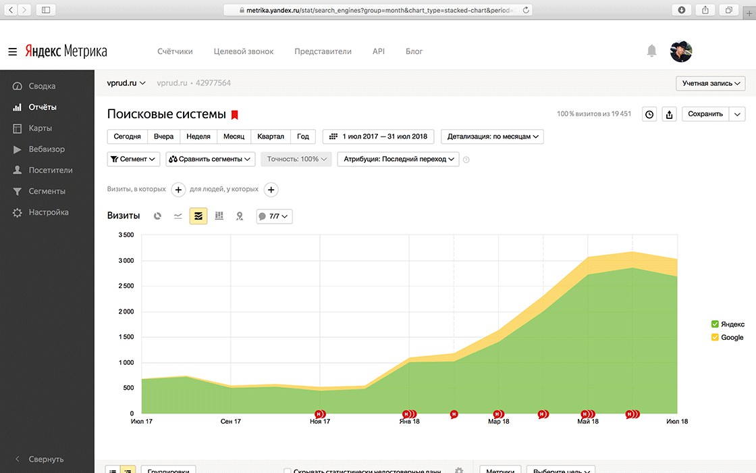This screenshot has height=473, width=756.
Task: Click the export report icon
Action: pos(669,114)
